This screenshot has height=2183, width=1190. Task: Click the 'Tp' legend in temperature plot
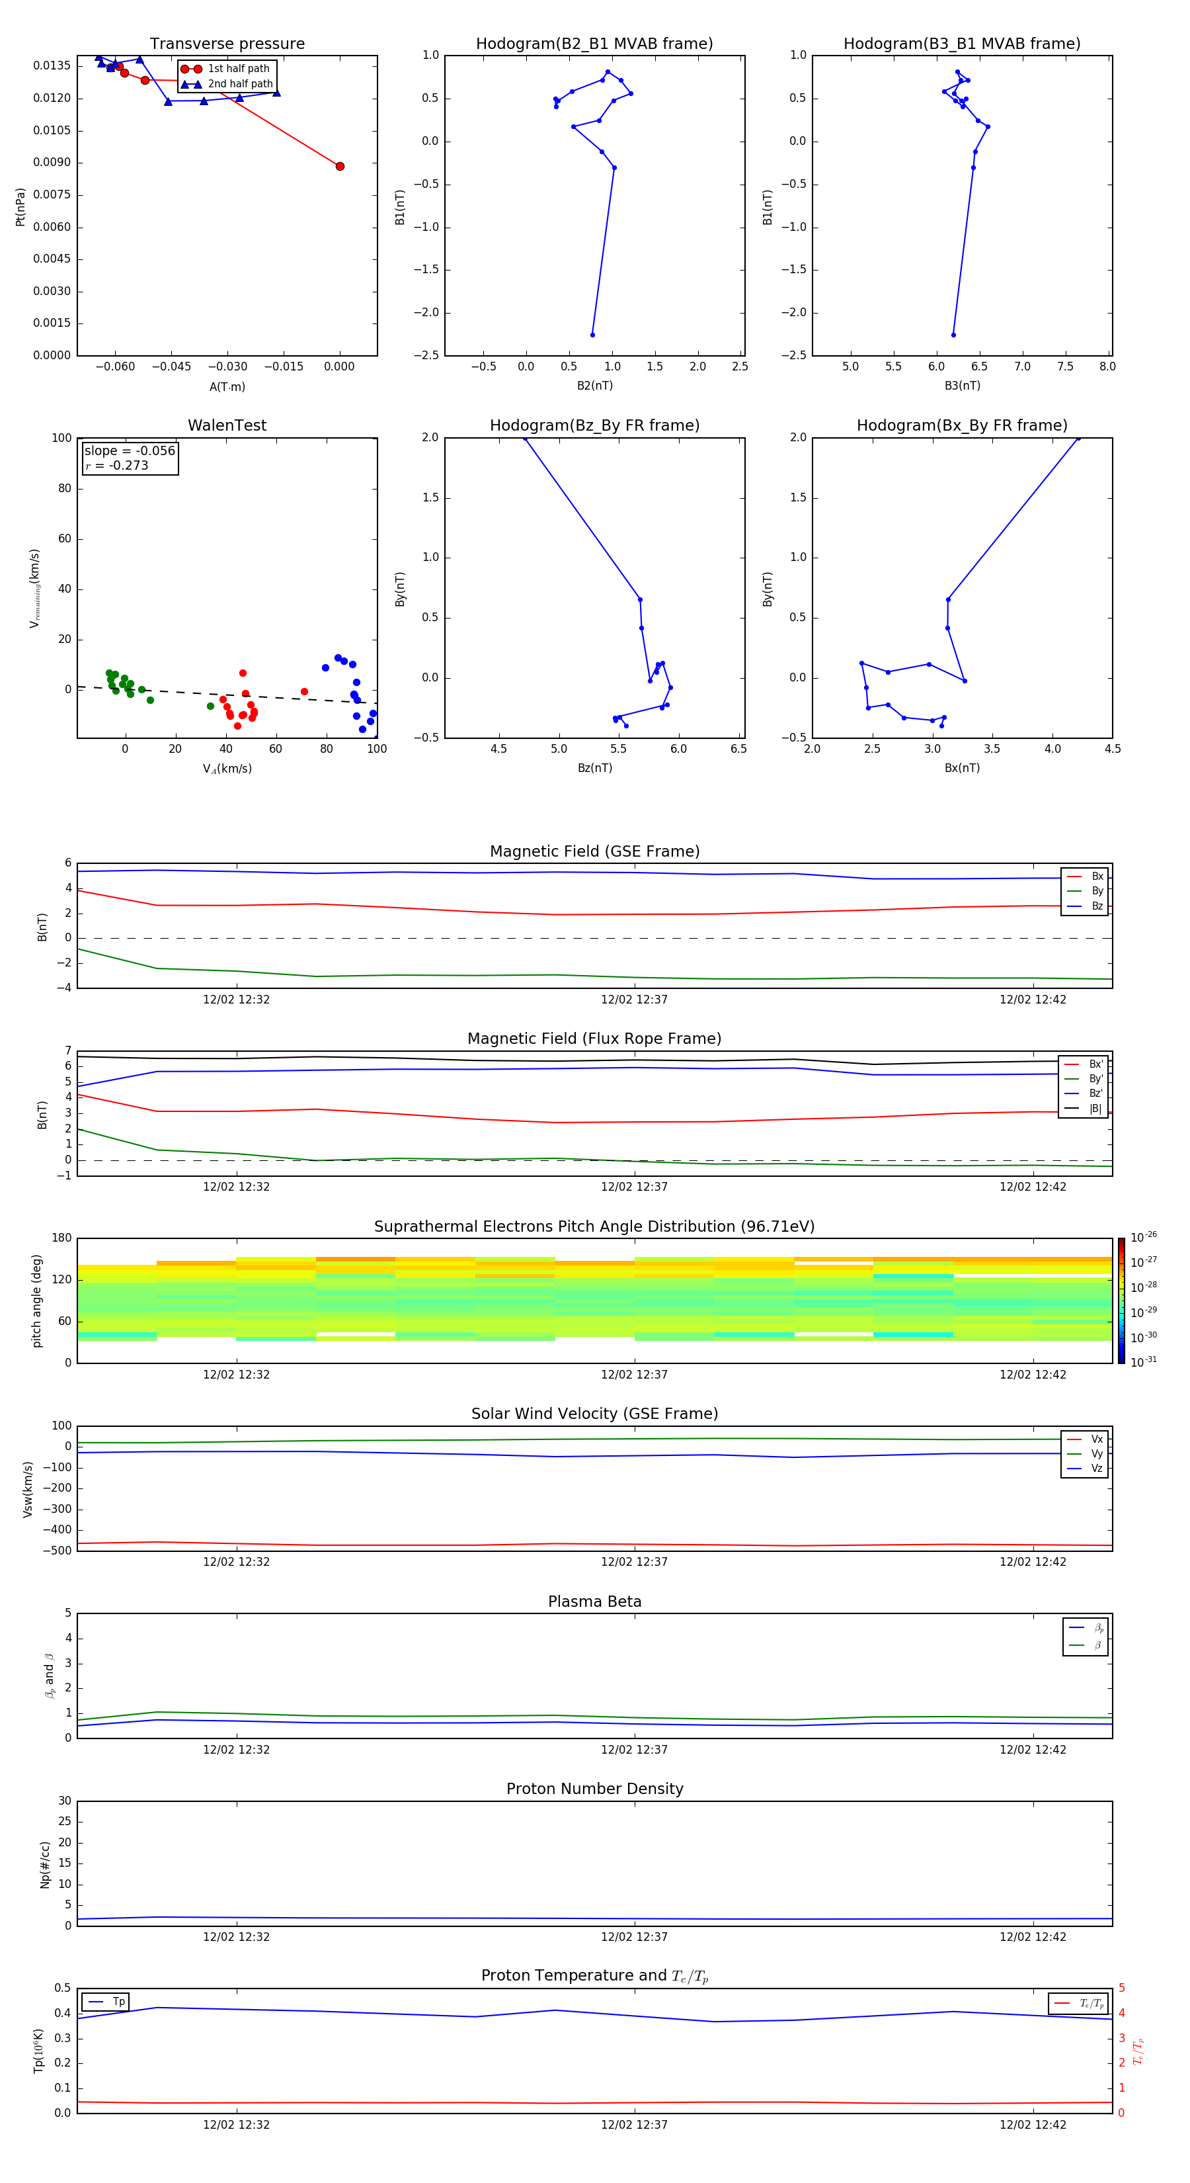pyautogui.click(x=106, y=2002)
